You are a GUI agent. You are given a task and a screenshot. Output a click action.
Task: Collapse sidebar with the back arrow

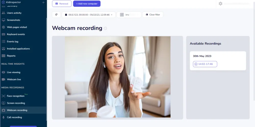click(44, 2)
